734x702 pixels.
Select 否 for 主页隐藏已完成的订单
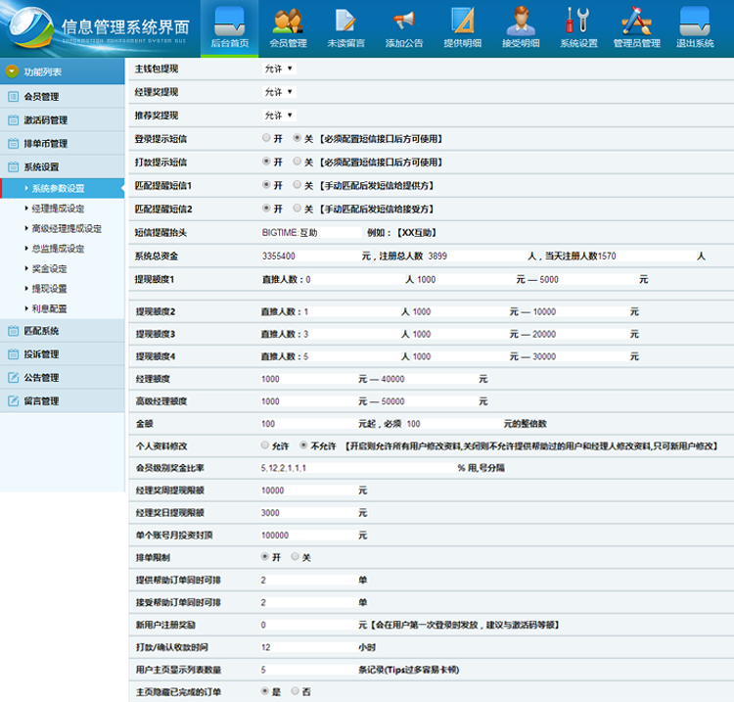(x=295, y=691)
